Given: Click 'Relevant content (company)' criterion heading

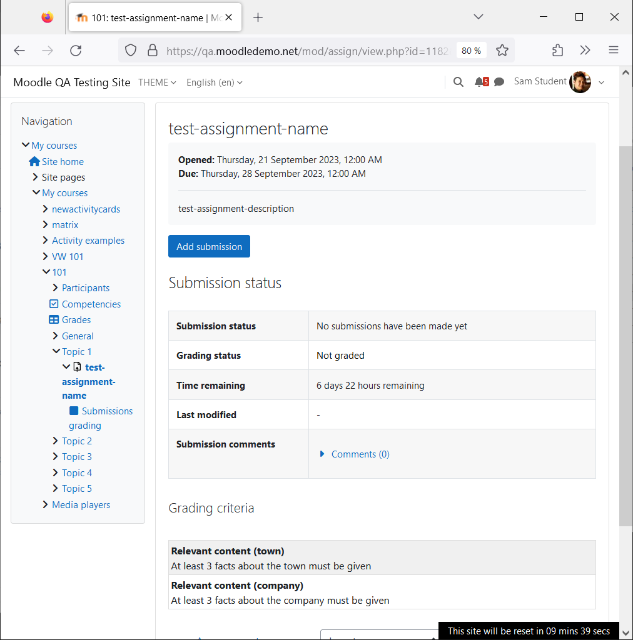Looking at the screenshot, I should 237,585.
